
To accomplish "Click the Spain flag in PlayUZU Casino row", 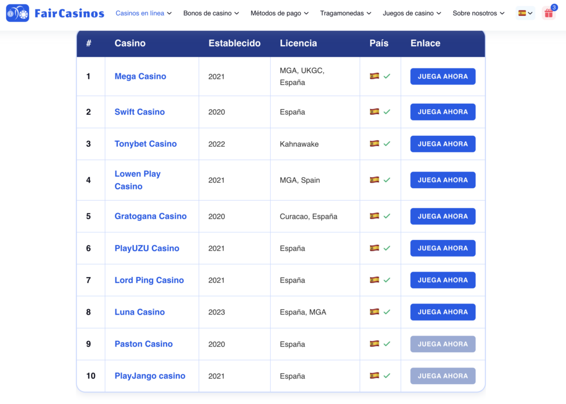I will click(374, 248).
